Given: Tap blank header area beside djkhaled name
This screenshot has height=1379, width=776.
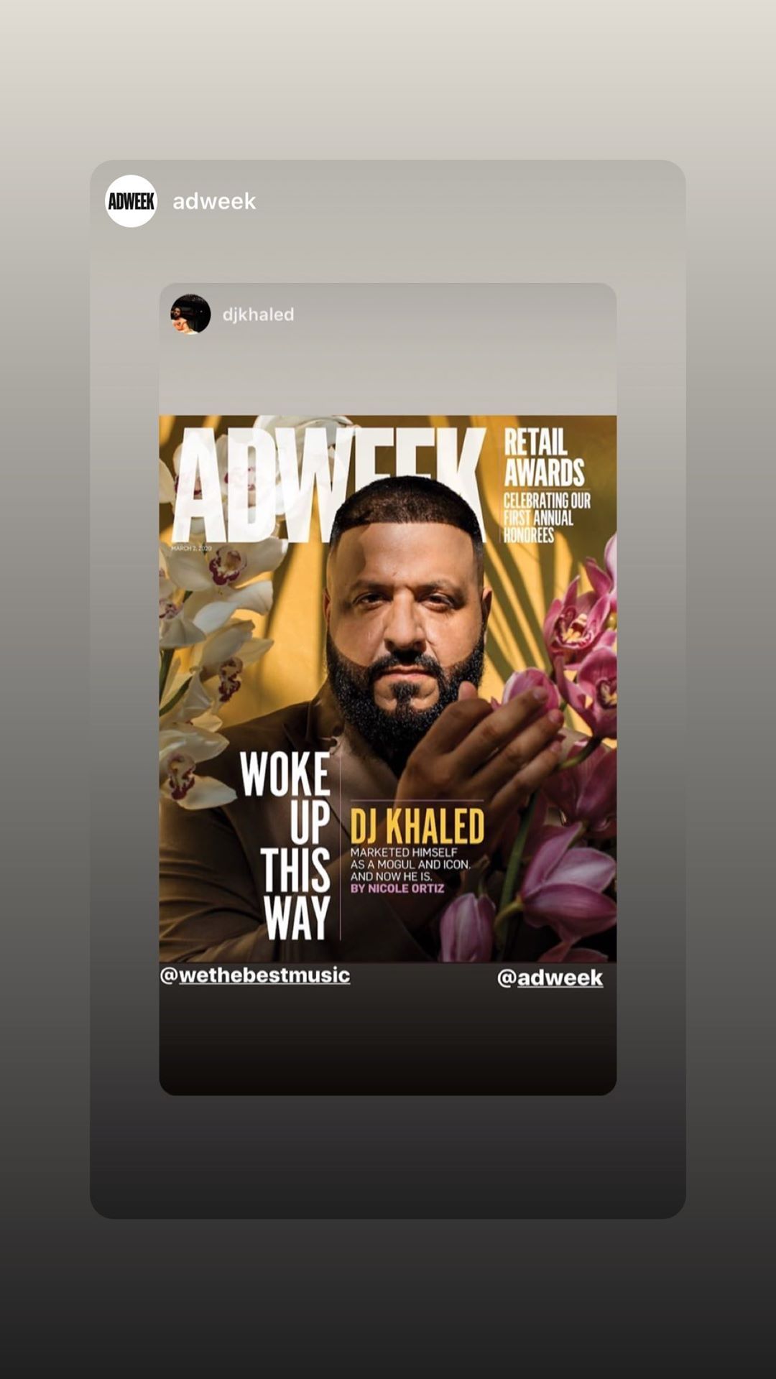Looking at the screenshot, I should [453, 315].
